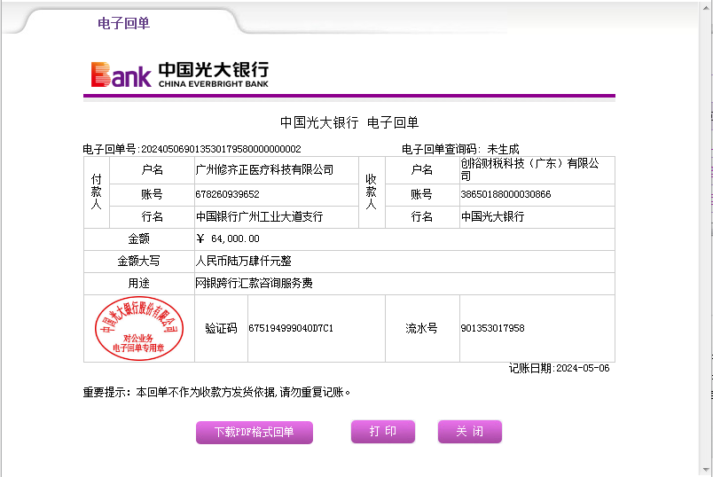Click the 记账日期:2024-05-06 text

560,368
